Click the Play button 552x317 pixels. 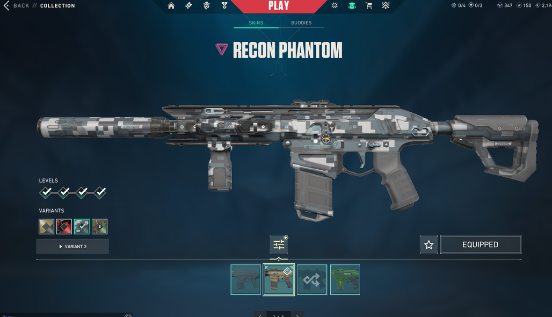pos(279,6)
